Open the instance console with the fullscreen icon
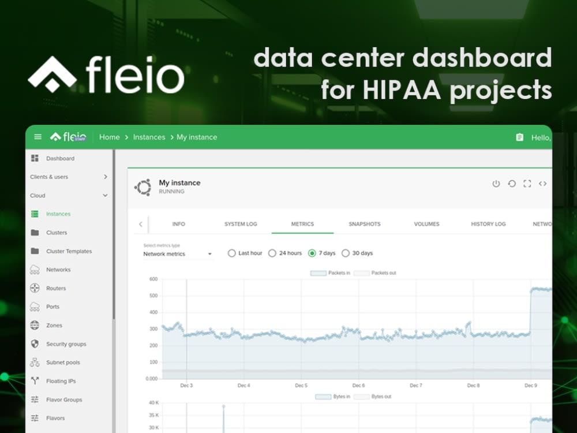The height and width of the screenshot is (433, 577). coord(527,183)
